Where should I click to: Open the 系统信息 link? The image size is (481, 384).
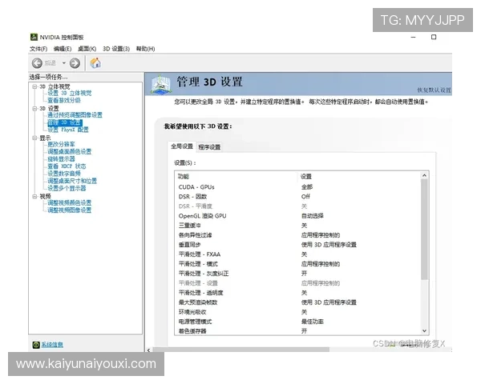tap(52, 345)
